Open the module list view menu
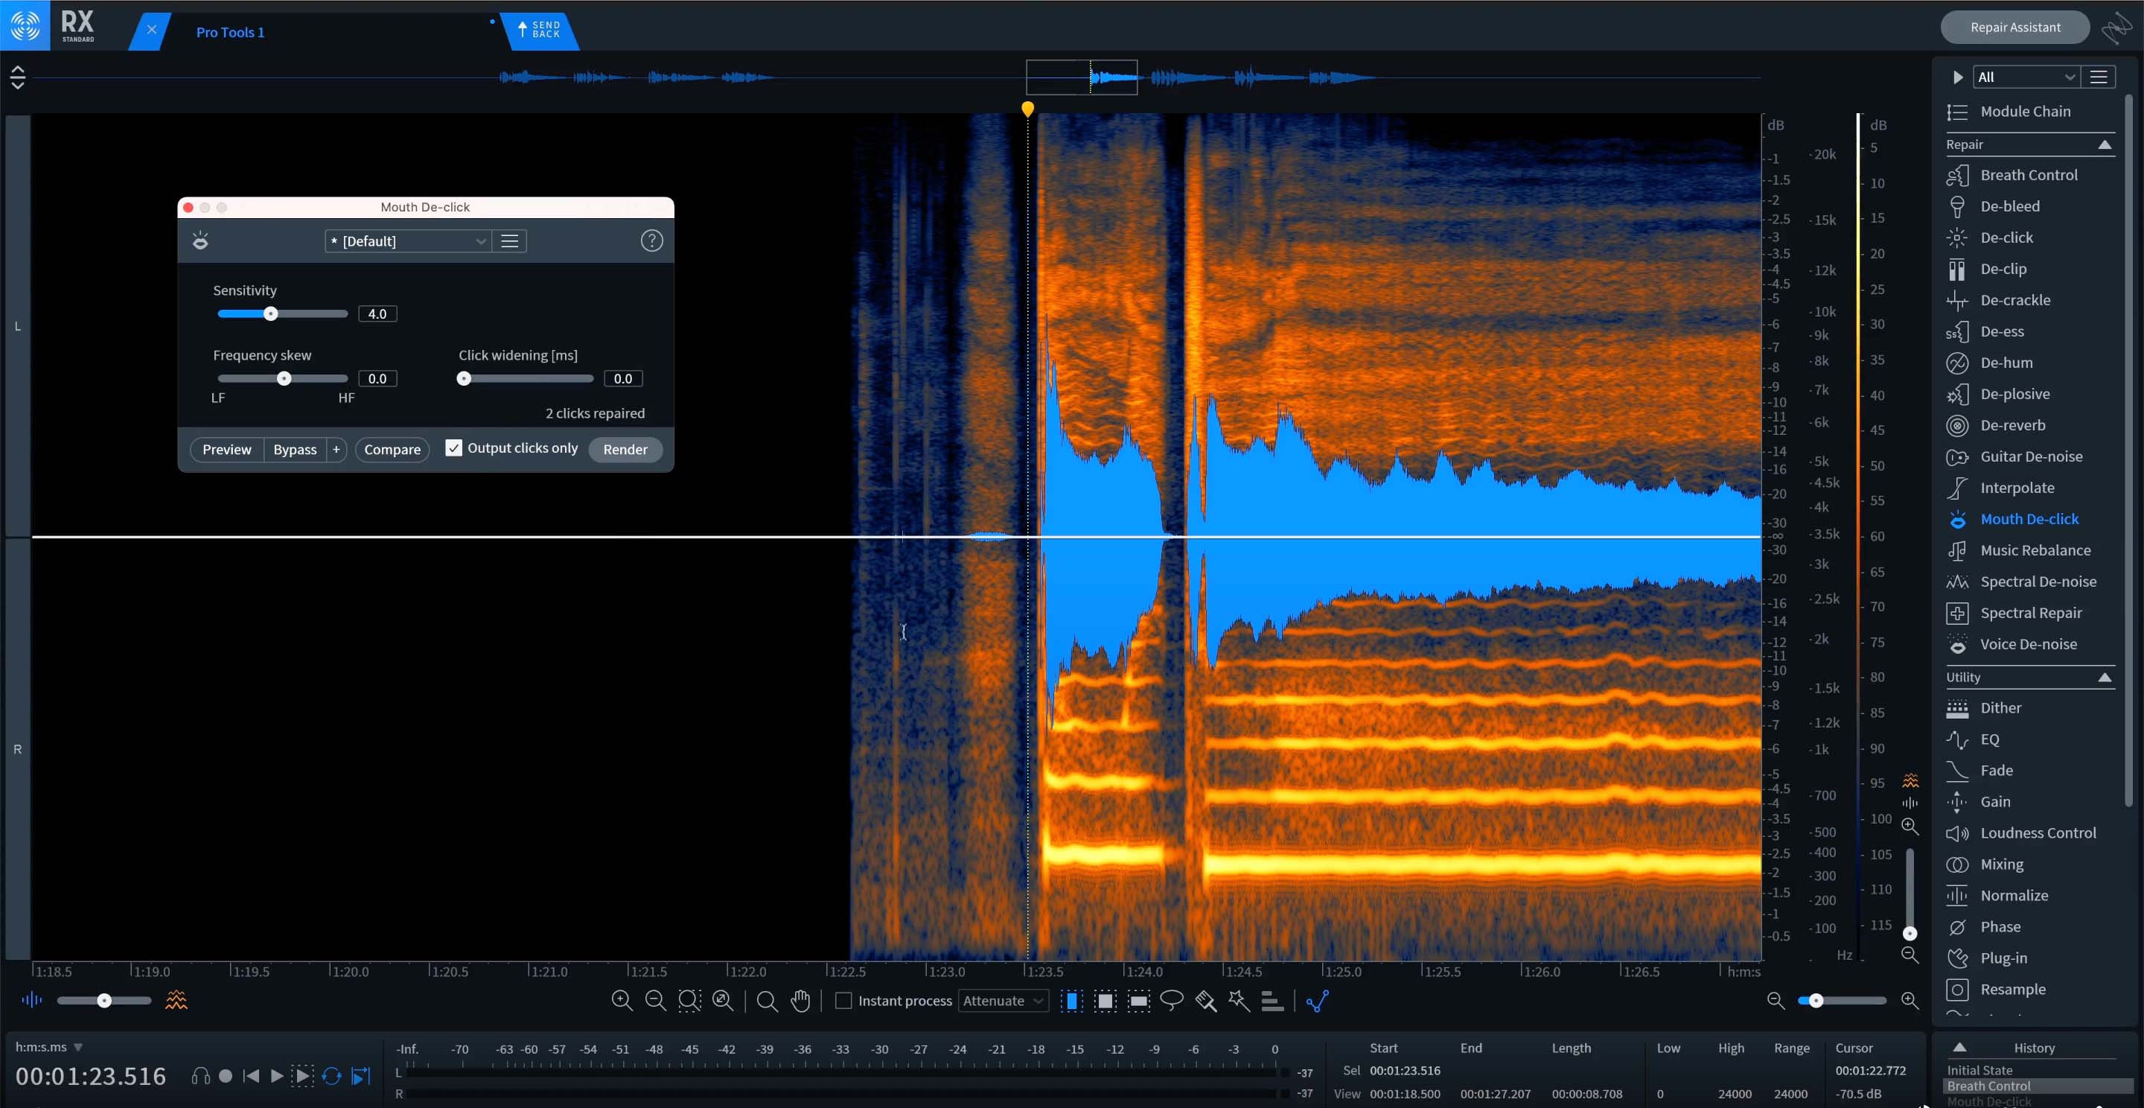Viewport: 2144px width, 1108px height. tap(2099, 77)
